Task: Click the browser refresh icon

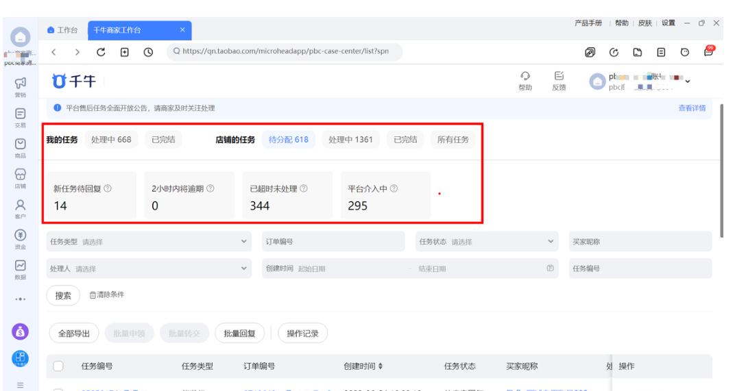Action: [101, 52]
